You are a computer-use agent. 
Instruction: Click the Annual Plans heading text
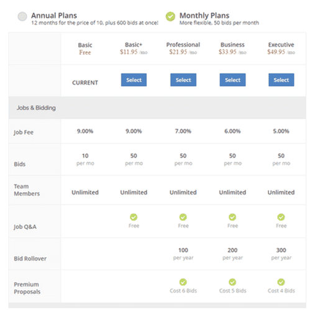54,15
